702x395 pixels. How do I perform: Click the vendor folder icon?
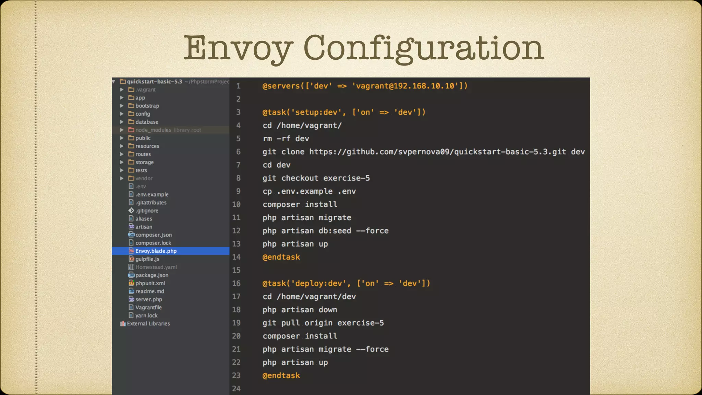[x=131, y=178]
